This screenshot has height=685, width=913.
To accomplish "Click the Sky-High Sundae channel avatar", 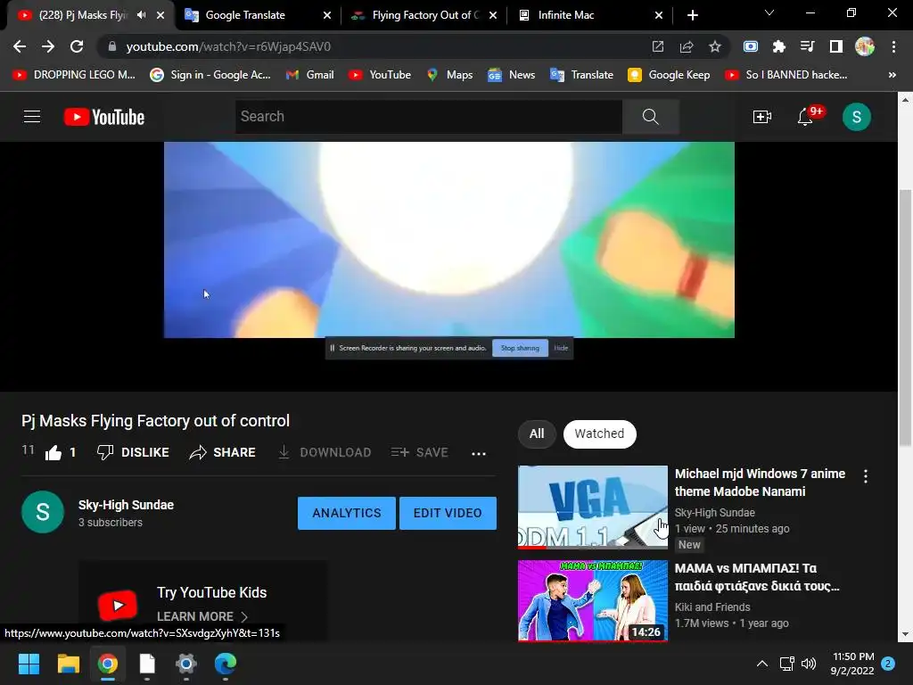I will coord(43,512).
